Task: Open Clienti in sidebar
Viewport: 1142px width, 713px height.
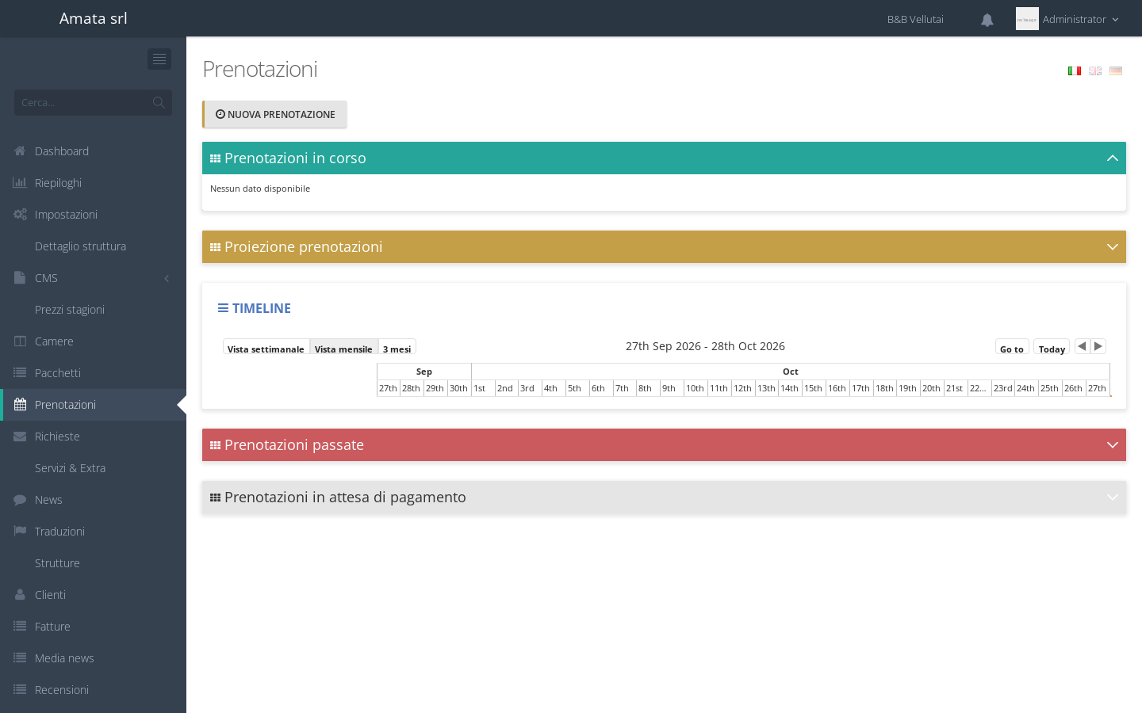Action: click(94, 595)
